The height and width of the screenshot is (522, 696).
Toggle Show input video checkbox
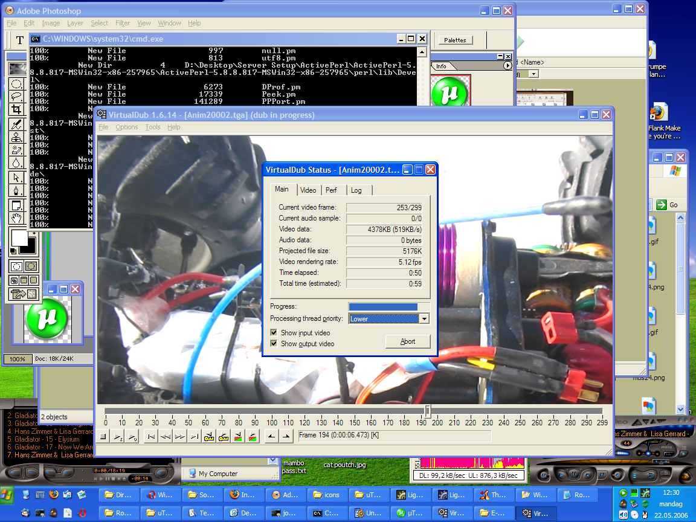[x=274, y=332]
